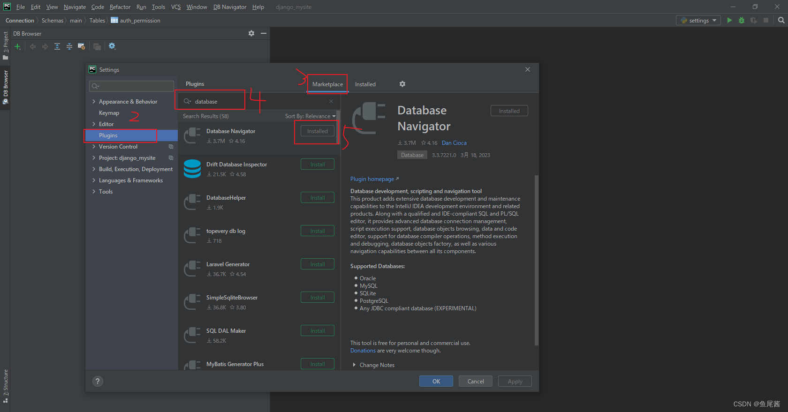Open Search Everywhere magnifier icon

781,20
